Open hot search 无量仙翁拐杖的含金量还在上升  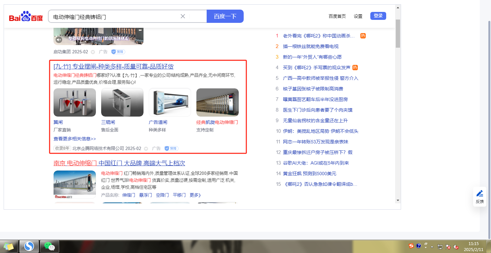[315, 121]
